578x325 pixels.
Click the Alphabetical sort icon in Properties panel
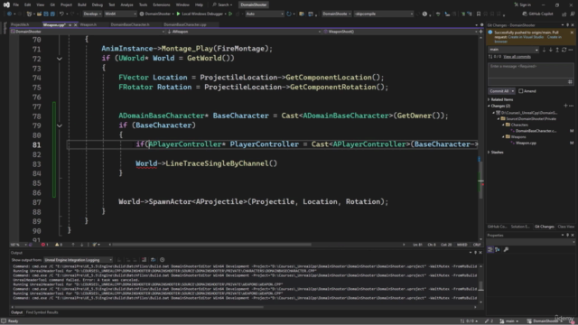pyautogui.click(x=498, y=250)
